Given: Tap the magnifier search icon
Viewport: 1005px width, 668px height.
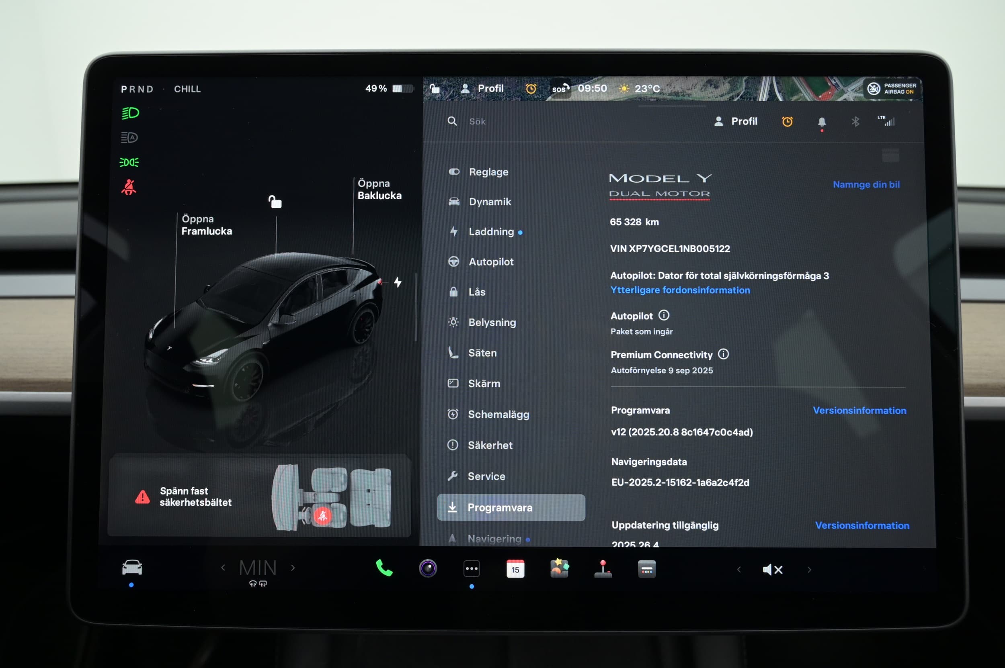Looking at the screenshot, I should [452, 121].
